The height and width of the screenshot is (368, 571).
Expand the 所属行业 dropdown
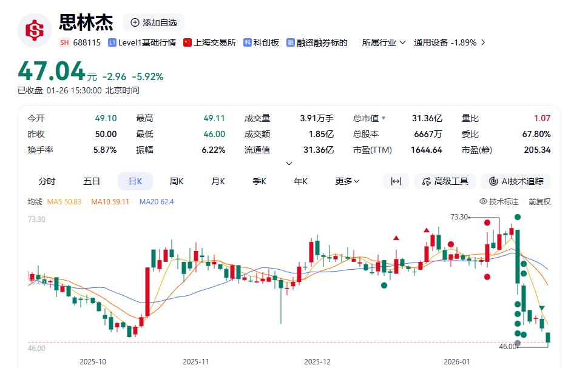pos(383,42)
